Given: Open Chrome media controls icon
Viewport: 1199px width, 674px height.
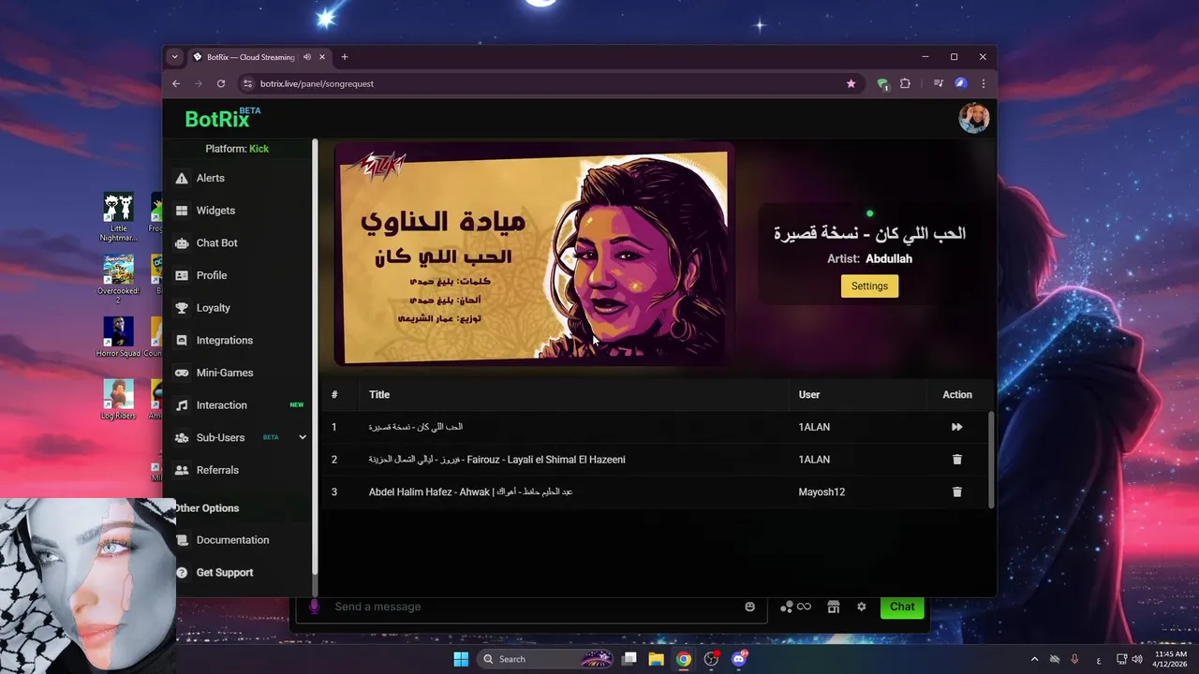Looking at the screenshot, I should click(938, 83).
